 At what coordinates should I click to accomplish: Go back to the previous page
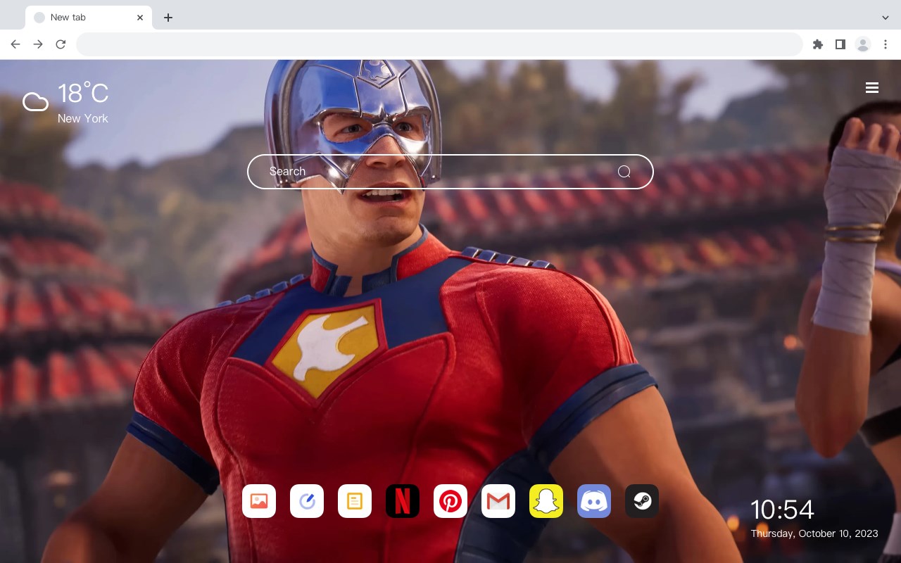click(x=15, y=44)
